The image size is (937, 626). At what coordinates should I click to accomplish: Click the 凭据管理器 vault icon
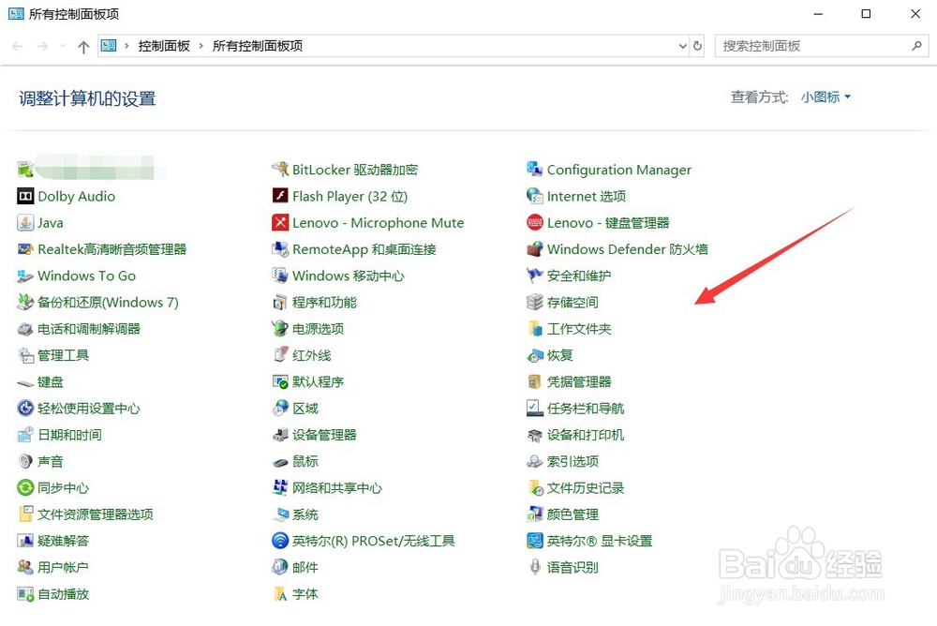tap(534, 381)
